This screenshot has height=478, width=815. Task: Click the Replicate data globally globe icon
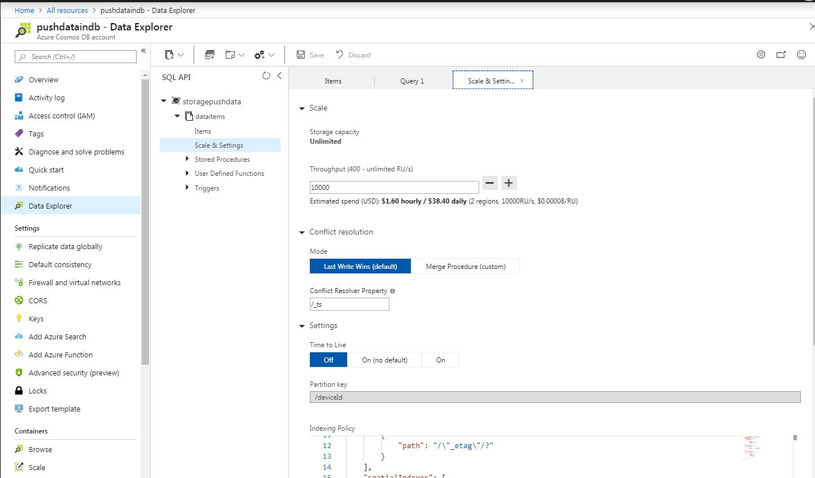point(19,246)
